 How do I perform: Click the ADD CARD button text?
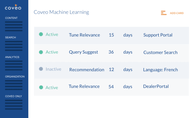click(x=177, y=13)
